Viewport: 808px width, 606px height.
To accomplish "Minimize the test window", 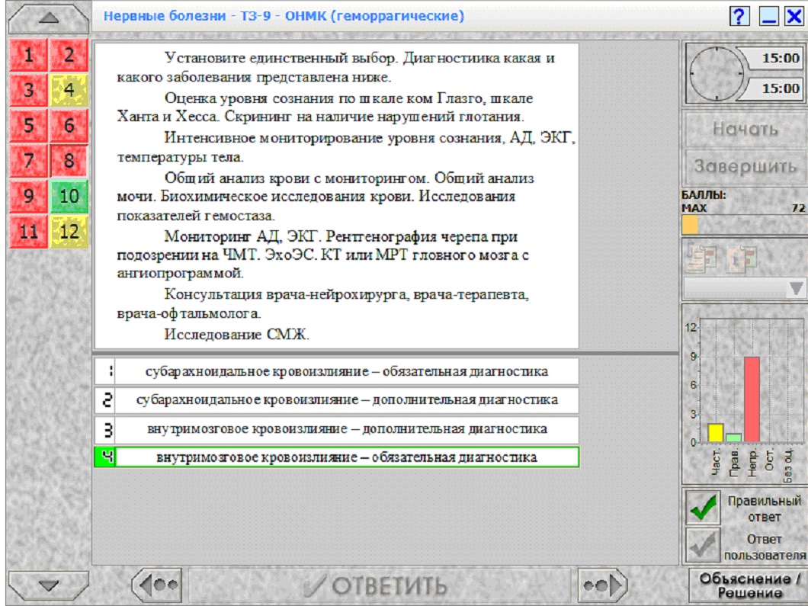I will pos(768,17).
